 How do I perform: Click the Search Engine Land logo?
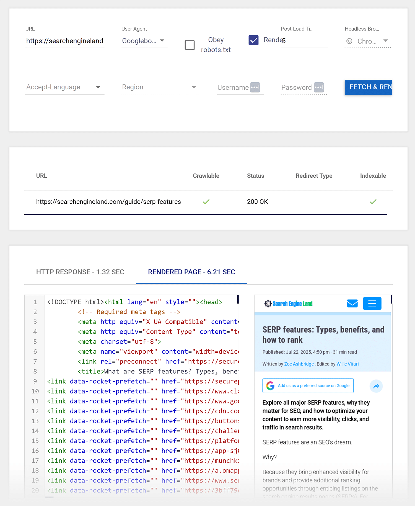pos(289,304)
